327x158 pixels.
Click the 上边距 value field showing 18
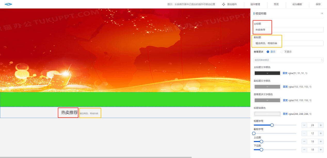[x=313, y=142]
